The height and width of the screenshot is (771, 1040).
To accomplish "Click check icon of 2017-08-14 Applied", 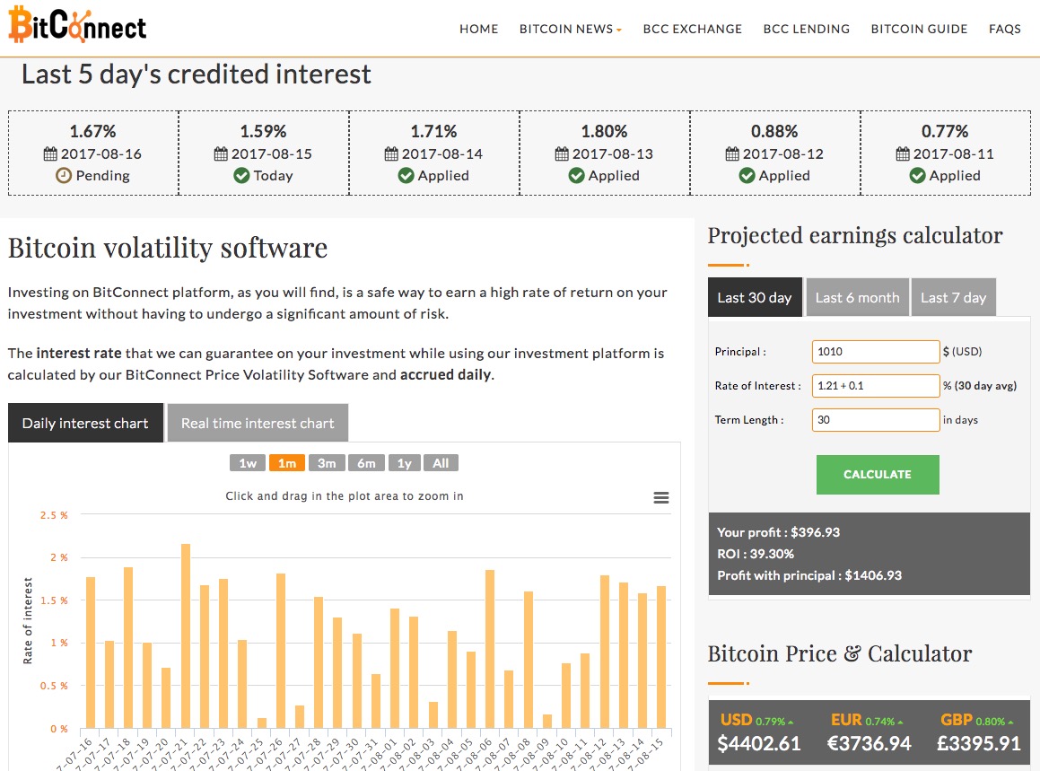I will (406, 176).
